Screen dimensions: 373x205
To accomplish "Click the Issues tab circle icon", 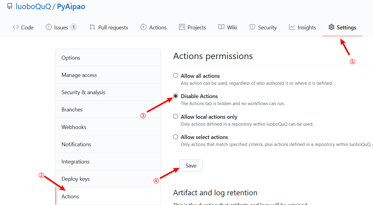I will click(x=48, y=27).
